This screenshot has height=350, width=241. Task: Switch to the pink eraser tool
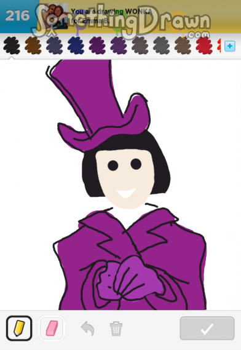(52, 328)
